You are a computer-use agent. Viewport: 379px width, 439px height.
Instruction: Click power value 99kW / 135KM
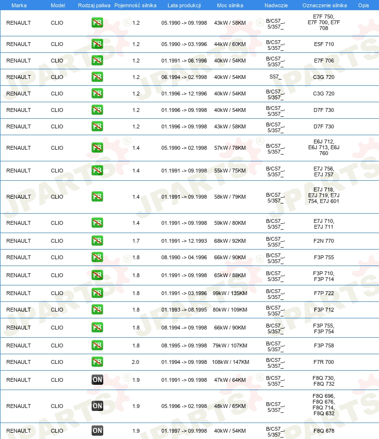(230, 293)
